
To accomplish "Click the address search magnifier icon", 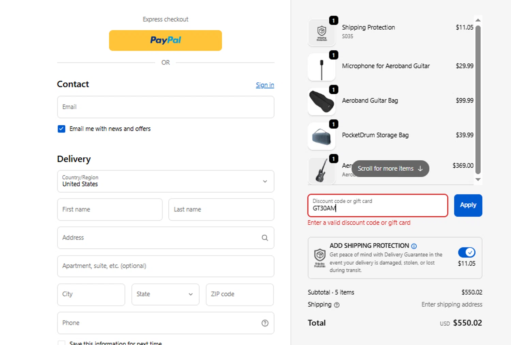I will point(265,238).
